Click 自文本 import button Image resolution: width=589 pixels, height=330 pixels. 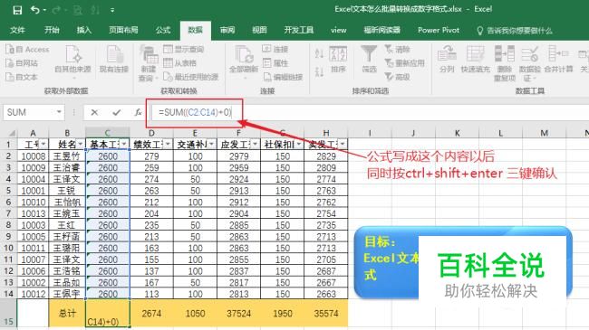pos(22,77)
